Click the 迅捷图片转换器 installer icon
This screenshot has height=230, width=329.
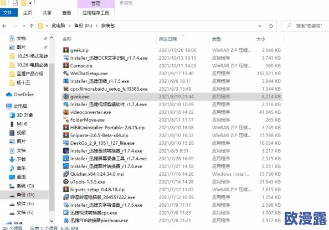point(66,166)
